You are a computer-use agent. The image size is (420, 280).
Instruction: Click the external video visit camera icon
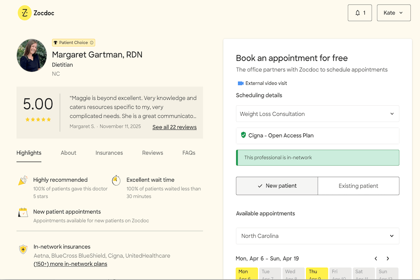point(240,83)
